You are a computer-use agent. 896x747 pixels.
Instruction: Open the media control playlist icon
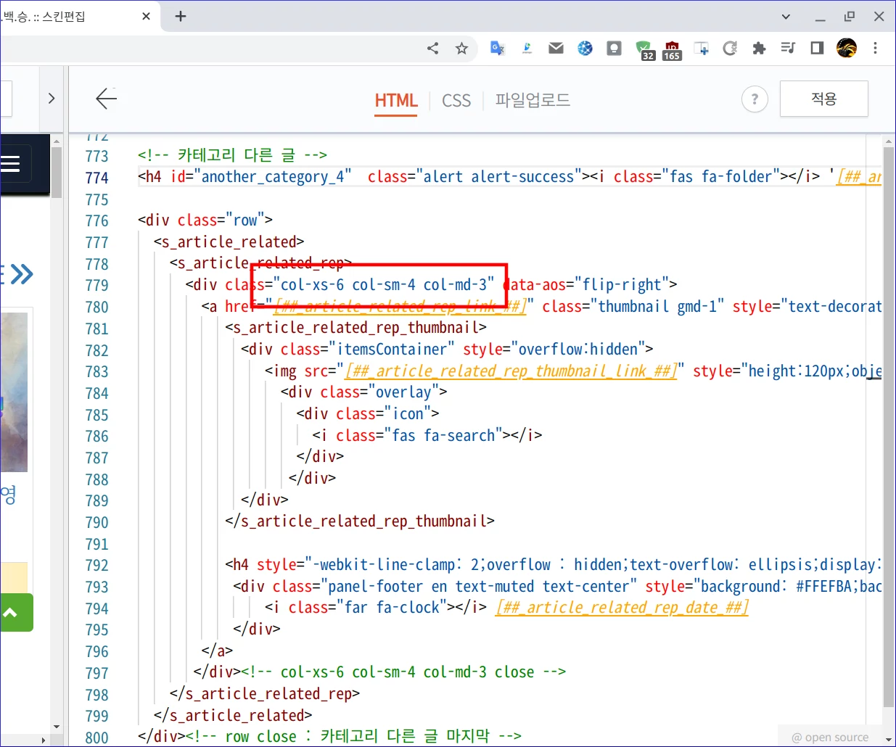(788, 49)
